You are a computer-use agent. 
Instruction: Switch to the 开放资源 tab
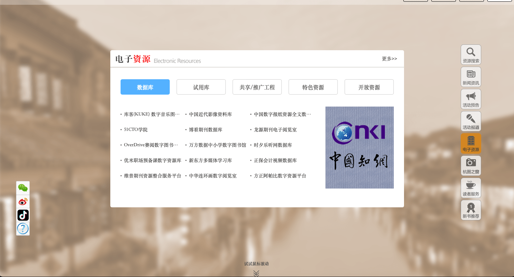click(x=369, y=87)
